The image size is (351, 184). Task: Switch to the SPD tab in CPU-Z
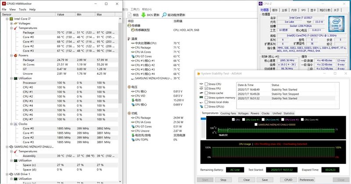(x=303, y=10)
